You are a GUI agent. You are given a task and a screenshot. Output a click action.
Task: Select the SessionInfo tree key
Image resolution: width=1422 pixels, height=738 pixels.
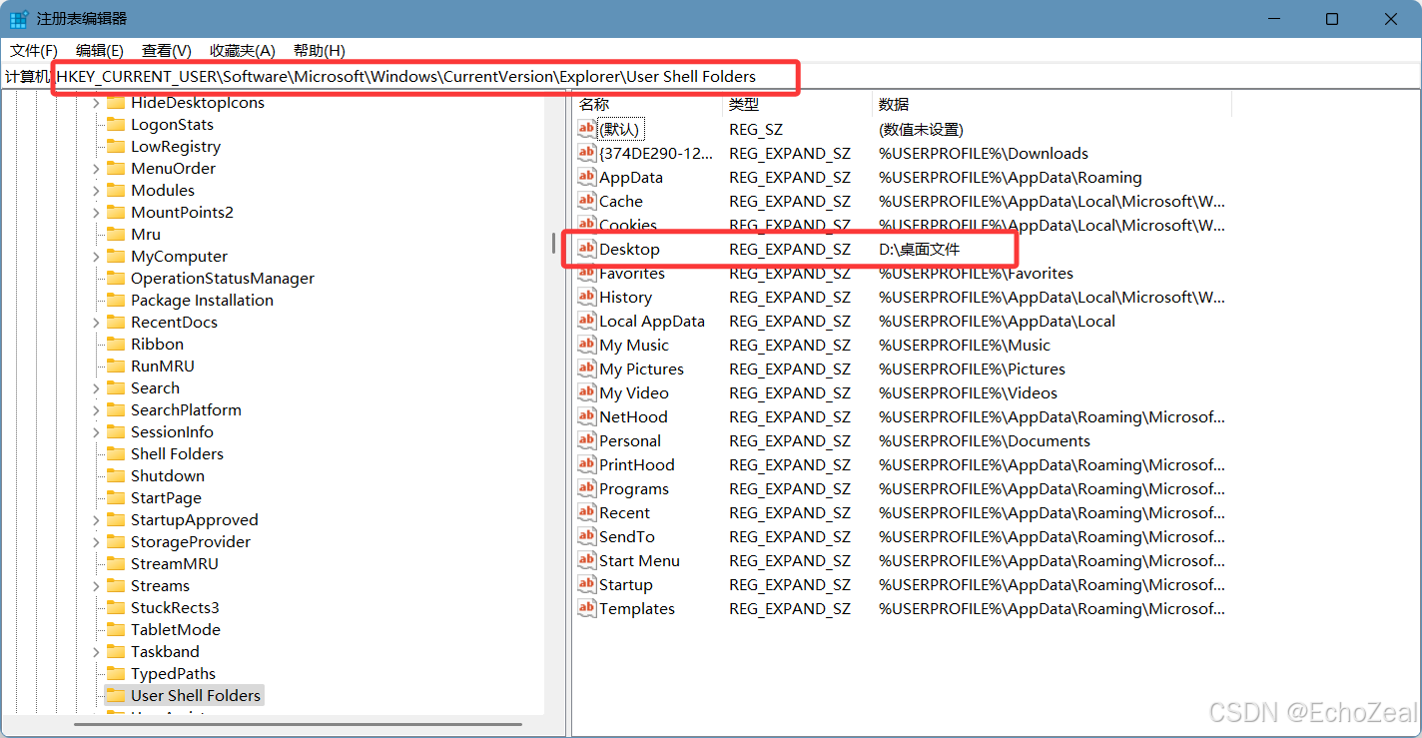172,432
